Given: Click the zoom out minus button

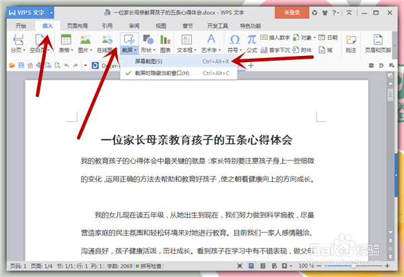Looking at the screenshot, I should point(318,266).
